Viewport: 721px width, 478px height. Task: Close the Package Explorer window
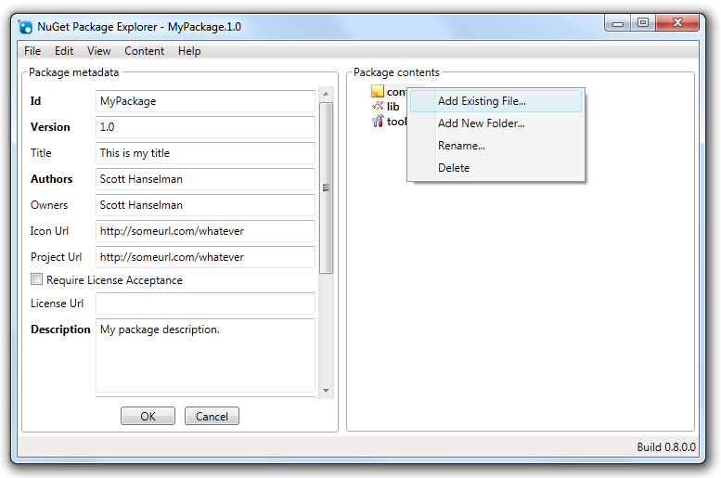click(677, 22)
